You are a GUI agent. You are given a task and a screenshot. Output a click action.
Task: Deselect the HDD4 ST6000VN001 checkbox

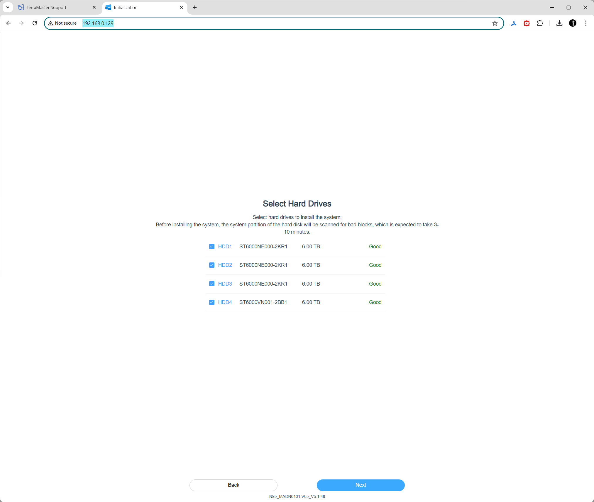point(211,302)
